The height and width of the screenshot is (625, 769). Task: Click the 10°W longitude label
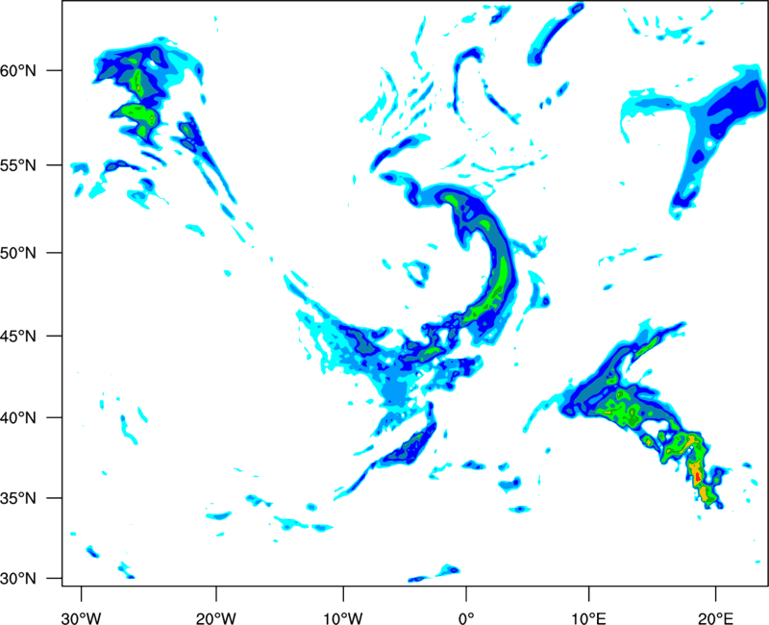pos(343,618)
